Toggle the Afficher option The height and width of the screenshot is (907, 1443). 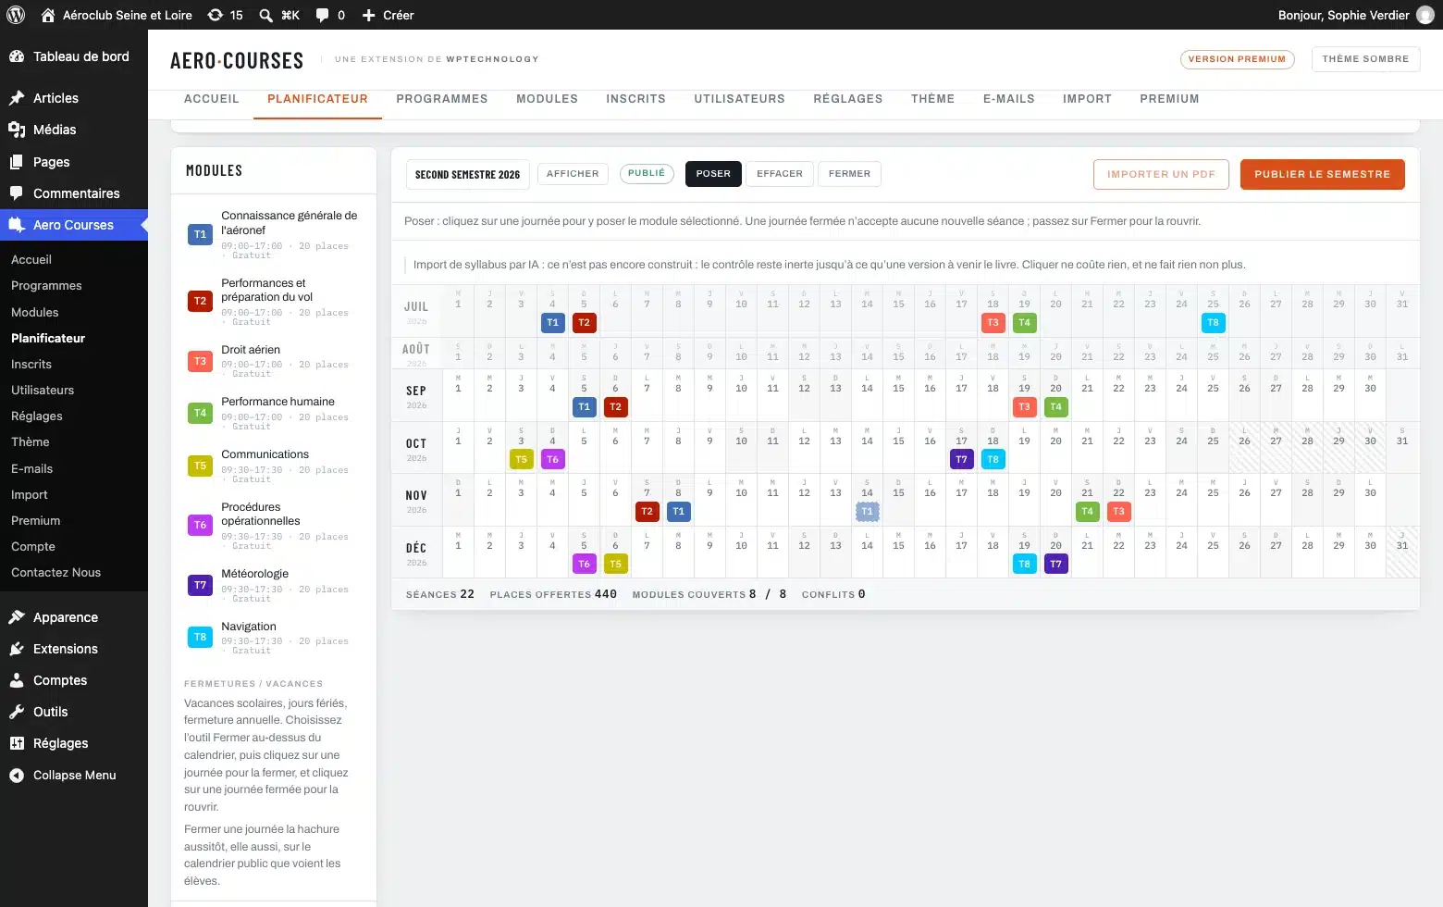573,174
